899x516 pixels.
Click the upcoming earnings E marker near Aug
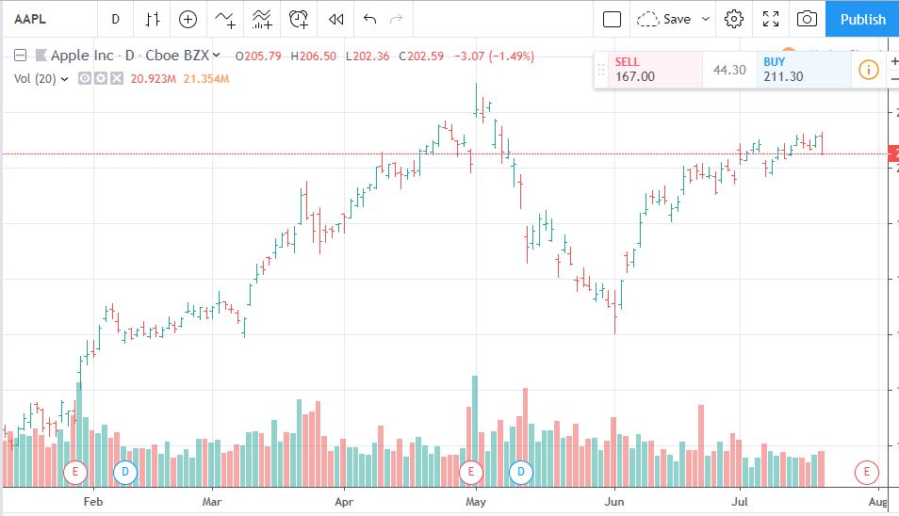[866, 473]
